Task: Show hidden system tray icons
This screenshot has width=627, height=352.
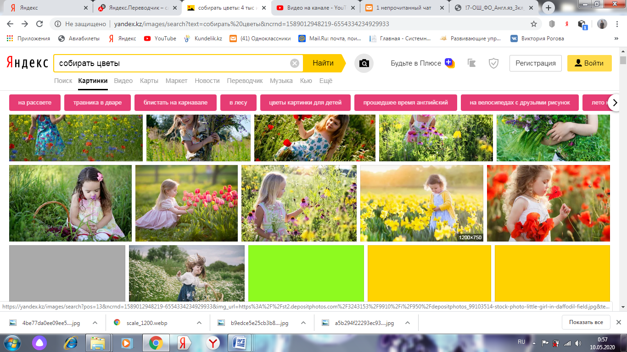Action: (533, 343)
